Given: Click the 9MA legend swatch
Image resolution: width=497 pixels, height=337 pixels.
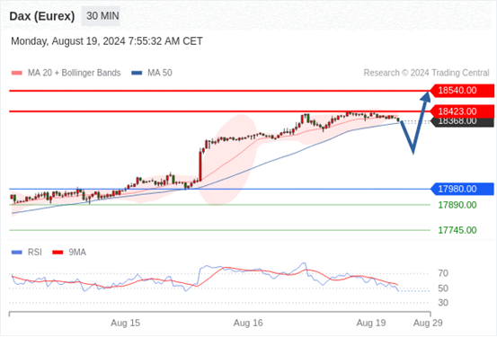Looking at the screenshot, I should tap(58, 253).
